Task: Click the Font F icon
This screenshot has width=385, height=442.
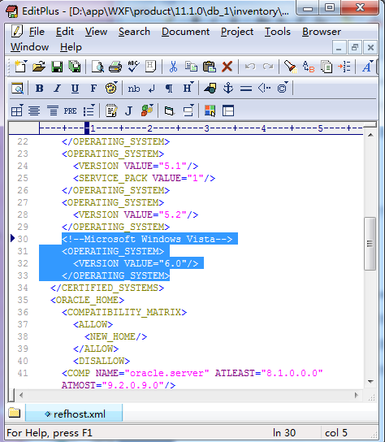Action: [93, 89]
